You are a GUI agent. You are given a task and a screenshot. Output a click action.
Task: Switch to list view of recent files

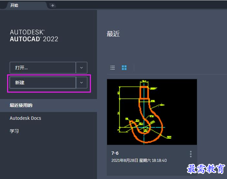pyautogui.click(x=113, y=68)
